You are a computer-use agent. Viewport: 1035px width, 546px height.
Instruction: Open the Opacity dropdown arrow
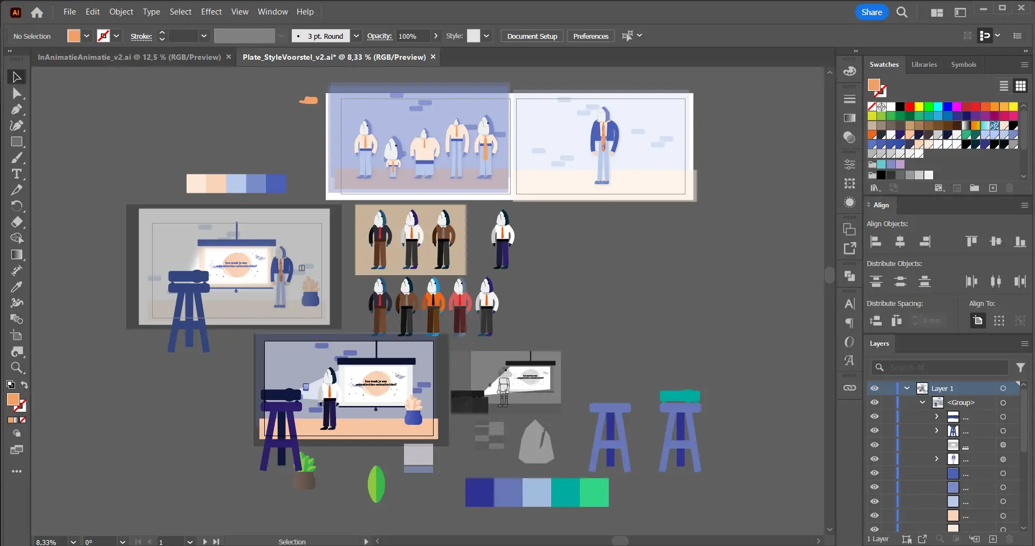pyautogui.click(x=436, y=36)
